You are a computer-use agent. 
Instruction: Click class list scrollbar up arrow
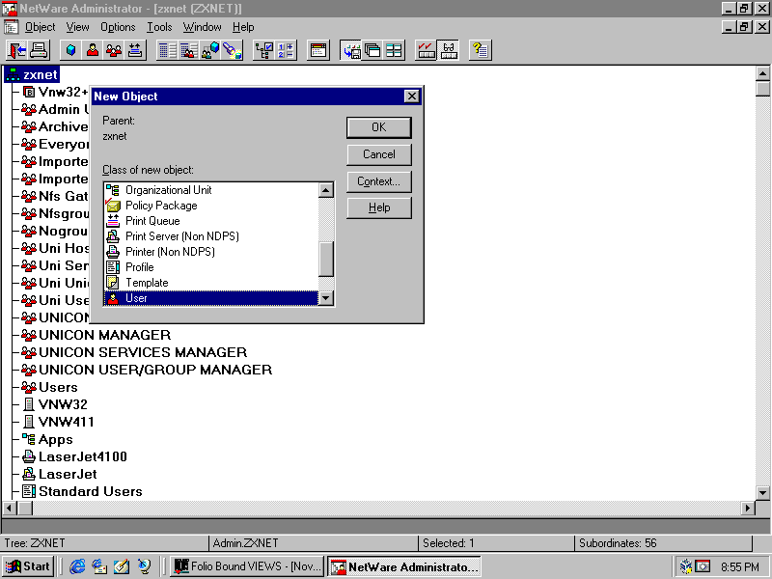[x=326, y=190]
